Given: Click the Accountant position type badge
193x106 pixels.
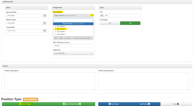Looking at the screenshot, I should 30,99.
